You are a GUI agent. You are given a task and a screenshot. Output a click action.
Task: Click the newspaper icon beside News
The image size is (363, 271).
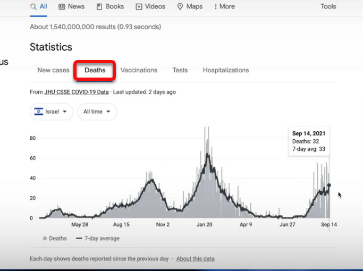[x=62, y=7]
